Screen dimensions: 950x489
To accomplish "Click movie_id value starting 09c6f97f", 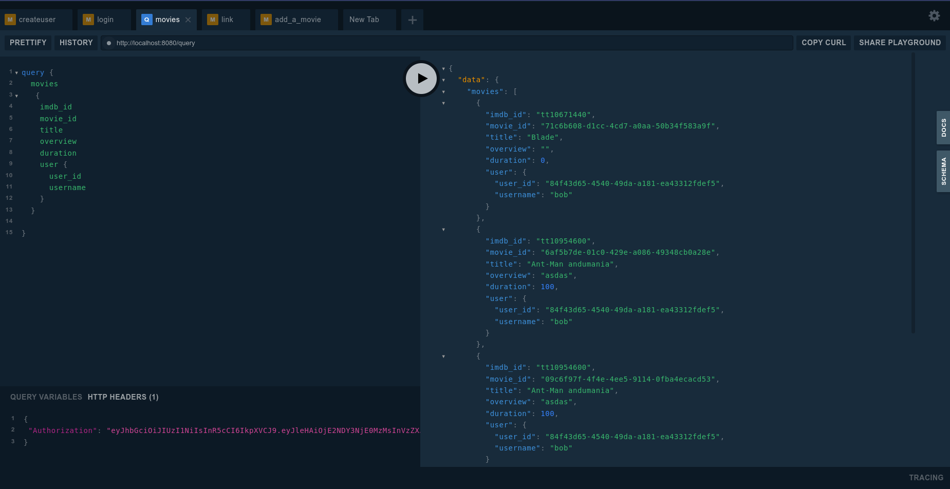I will [628, 379].
